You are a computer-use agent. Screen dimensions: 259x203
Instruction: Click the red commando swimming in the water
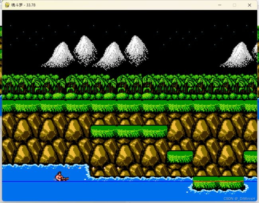point(62,176)
